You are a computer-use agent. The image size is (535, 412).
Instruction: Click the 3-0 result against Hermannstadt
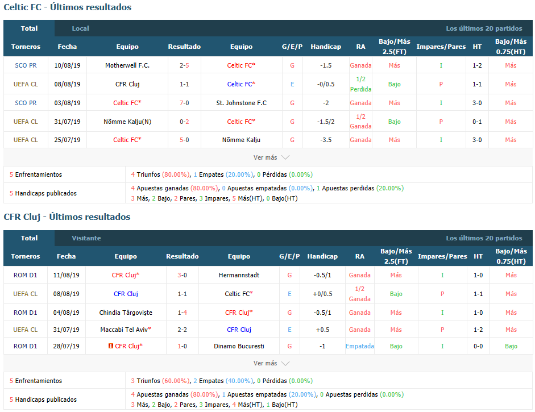pyautogui.click(x=182, y=275)
